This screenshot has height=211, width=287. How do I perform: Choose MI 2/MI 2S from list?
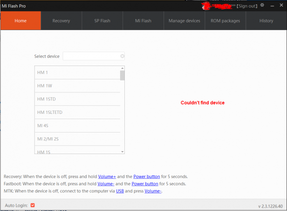click(77, 139)
